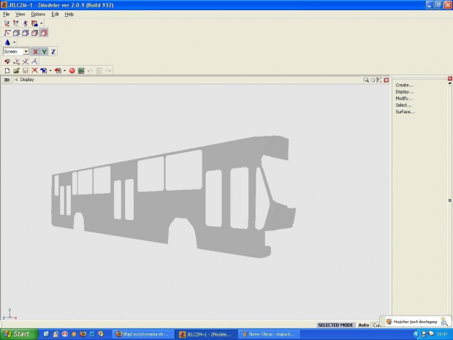Select the vertices level tool icon
The image size is (453, 340).
click(7, 33)
